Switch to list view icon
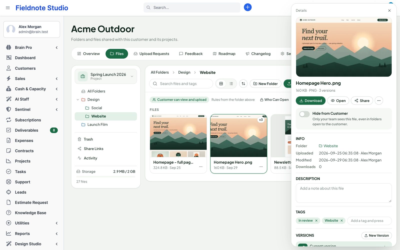 coord(231,84)
